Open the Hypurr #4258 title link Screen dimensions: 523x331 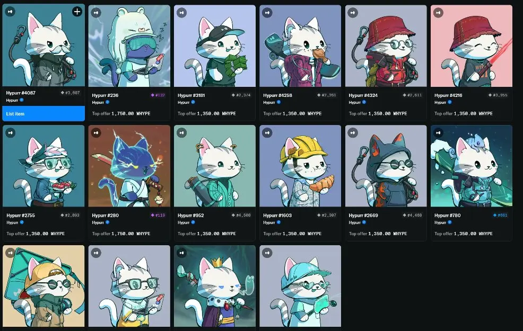pyautogui.click(x=277, y=95)
